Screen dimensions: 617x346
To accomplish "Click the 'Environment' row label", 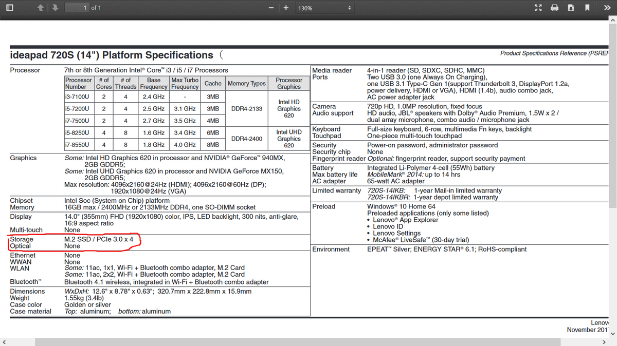I will click(331, 249).
